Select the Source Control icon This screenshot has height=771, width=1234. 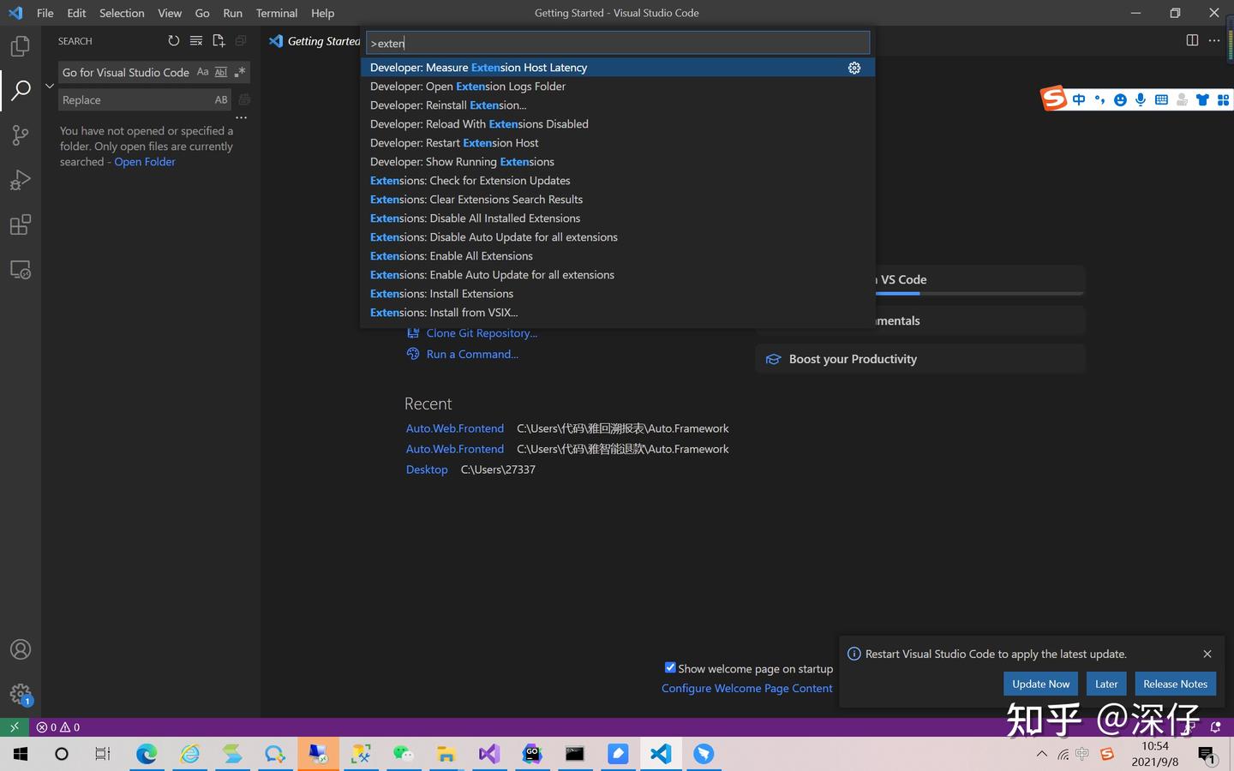[21, 134]
